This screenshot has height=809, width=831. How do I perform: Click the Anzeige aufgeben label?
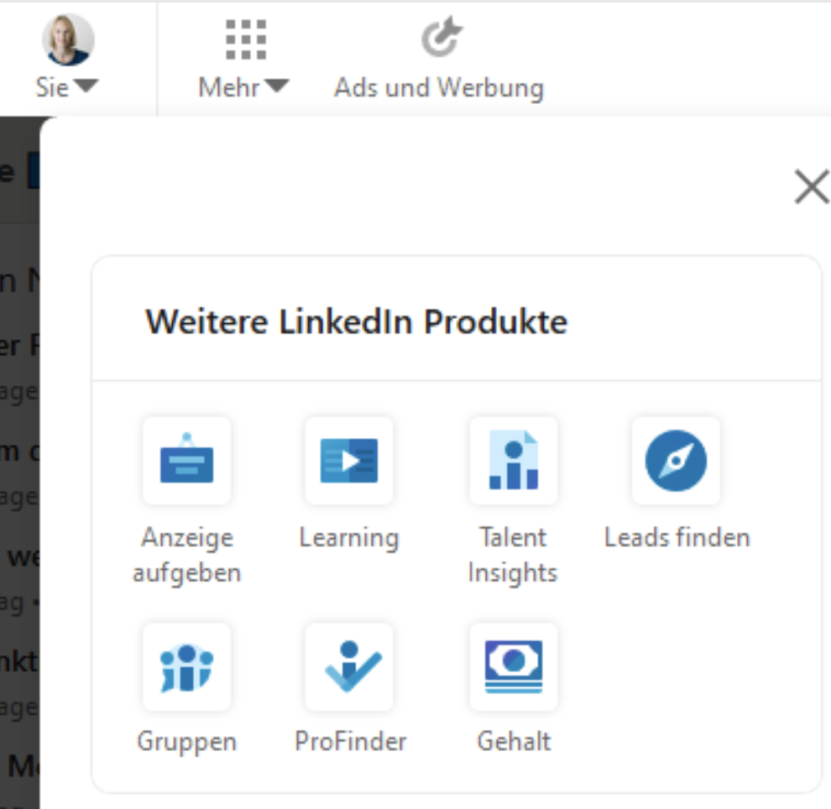(x=186, y=556)
